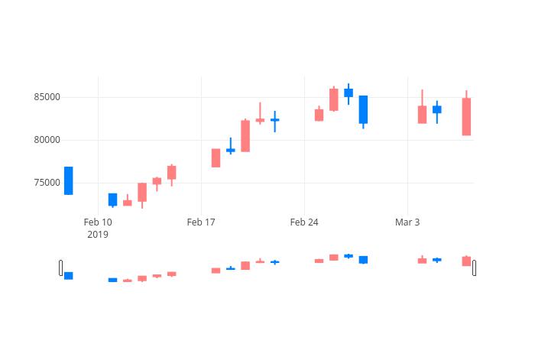535x344 pixels.
Task: Click blue Feb 28 mini candle in range slider
Action: (x=363, y=260)
